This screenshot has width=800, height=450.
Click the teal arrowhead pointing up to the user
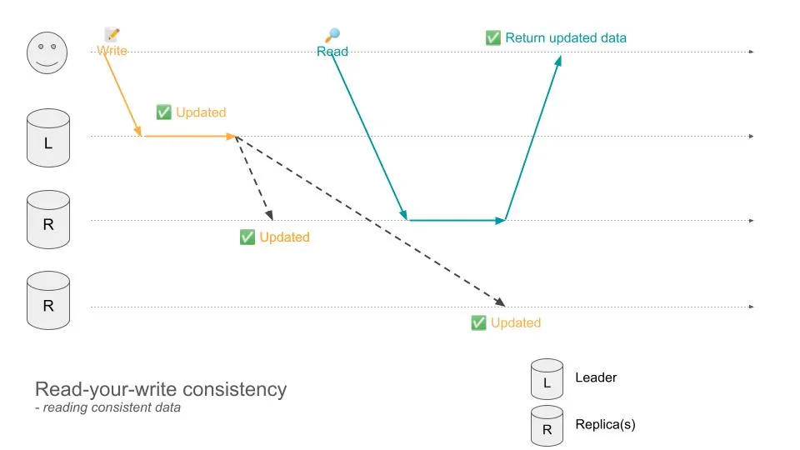tap(558, 62)
